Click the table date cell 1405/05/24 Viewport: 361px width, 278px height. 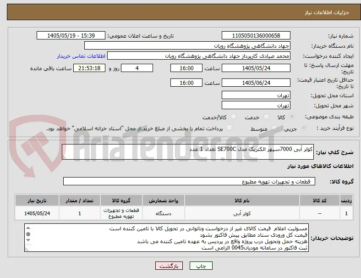point(37,213)
